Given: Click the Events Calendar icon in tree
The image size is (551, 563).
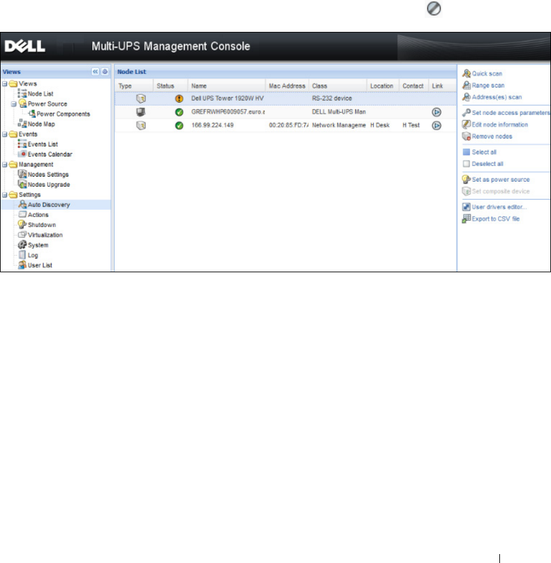Looking at the screenshot, I should tap(22, 154).
